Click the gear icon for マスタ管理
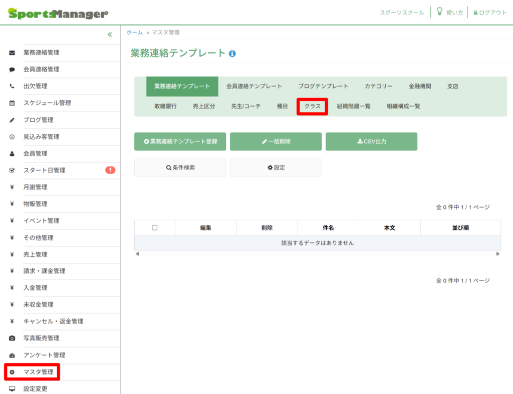Image resolution: width=513 pixels, height=394 pixels. tap(12, 372)
